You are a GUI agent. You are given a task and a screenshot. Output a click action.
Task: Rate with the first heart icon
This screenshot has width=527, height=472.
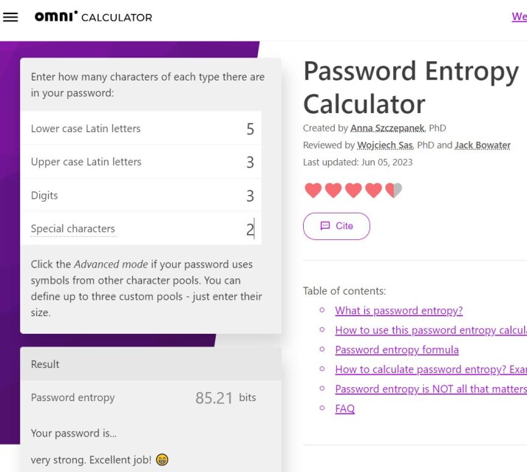click(313, 190)
